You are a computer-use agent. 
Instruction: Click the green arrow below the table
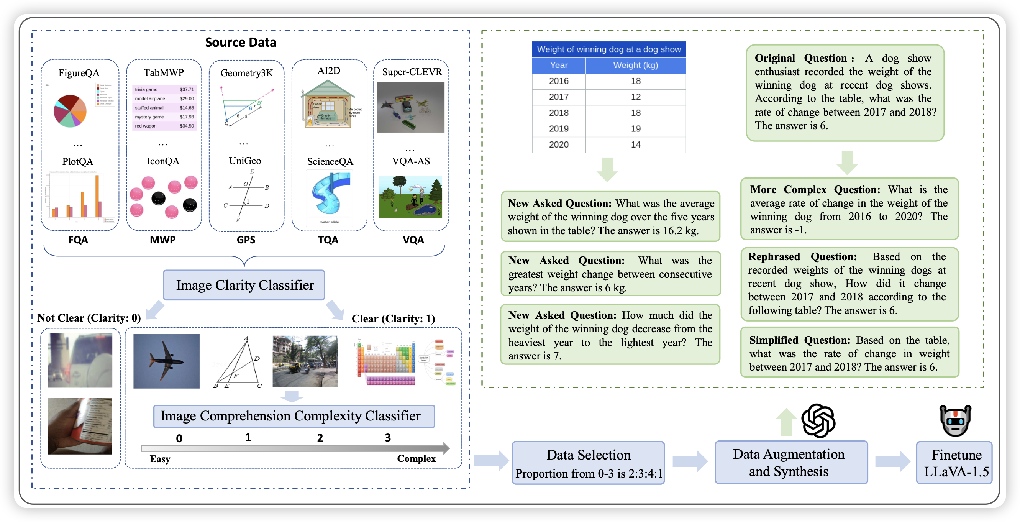607,169
